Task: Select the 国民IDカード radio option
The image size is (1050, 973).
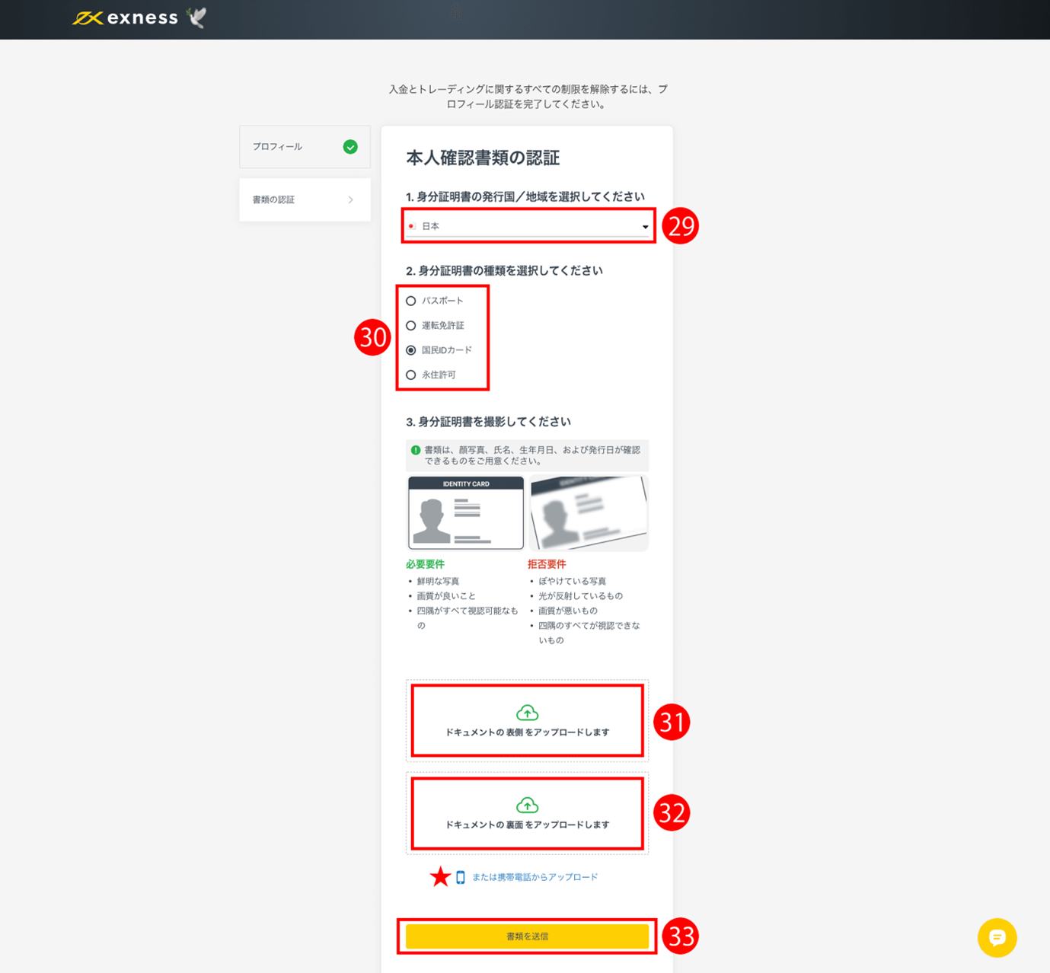Action: (x=411, y=350)
